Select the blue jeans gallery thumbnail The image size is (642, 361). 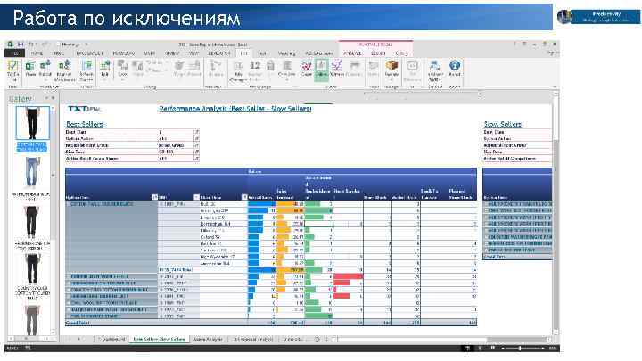click(x=32, y=174)
